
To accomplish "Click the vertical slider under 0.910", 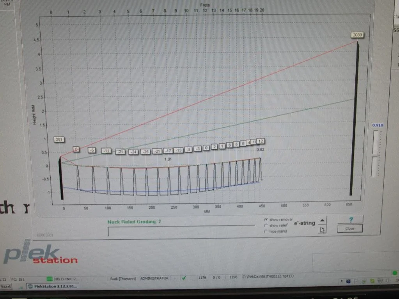I will click(375, 154).
